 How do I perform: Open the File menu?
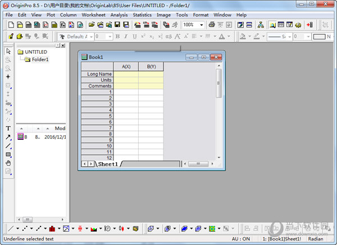(x=9, y=15)
